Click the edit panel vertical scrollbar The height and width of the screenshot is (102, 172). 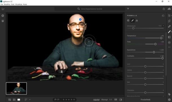point(166,54)
